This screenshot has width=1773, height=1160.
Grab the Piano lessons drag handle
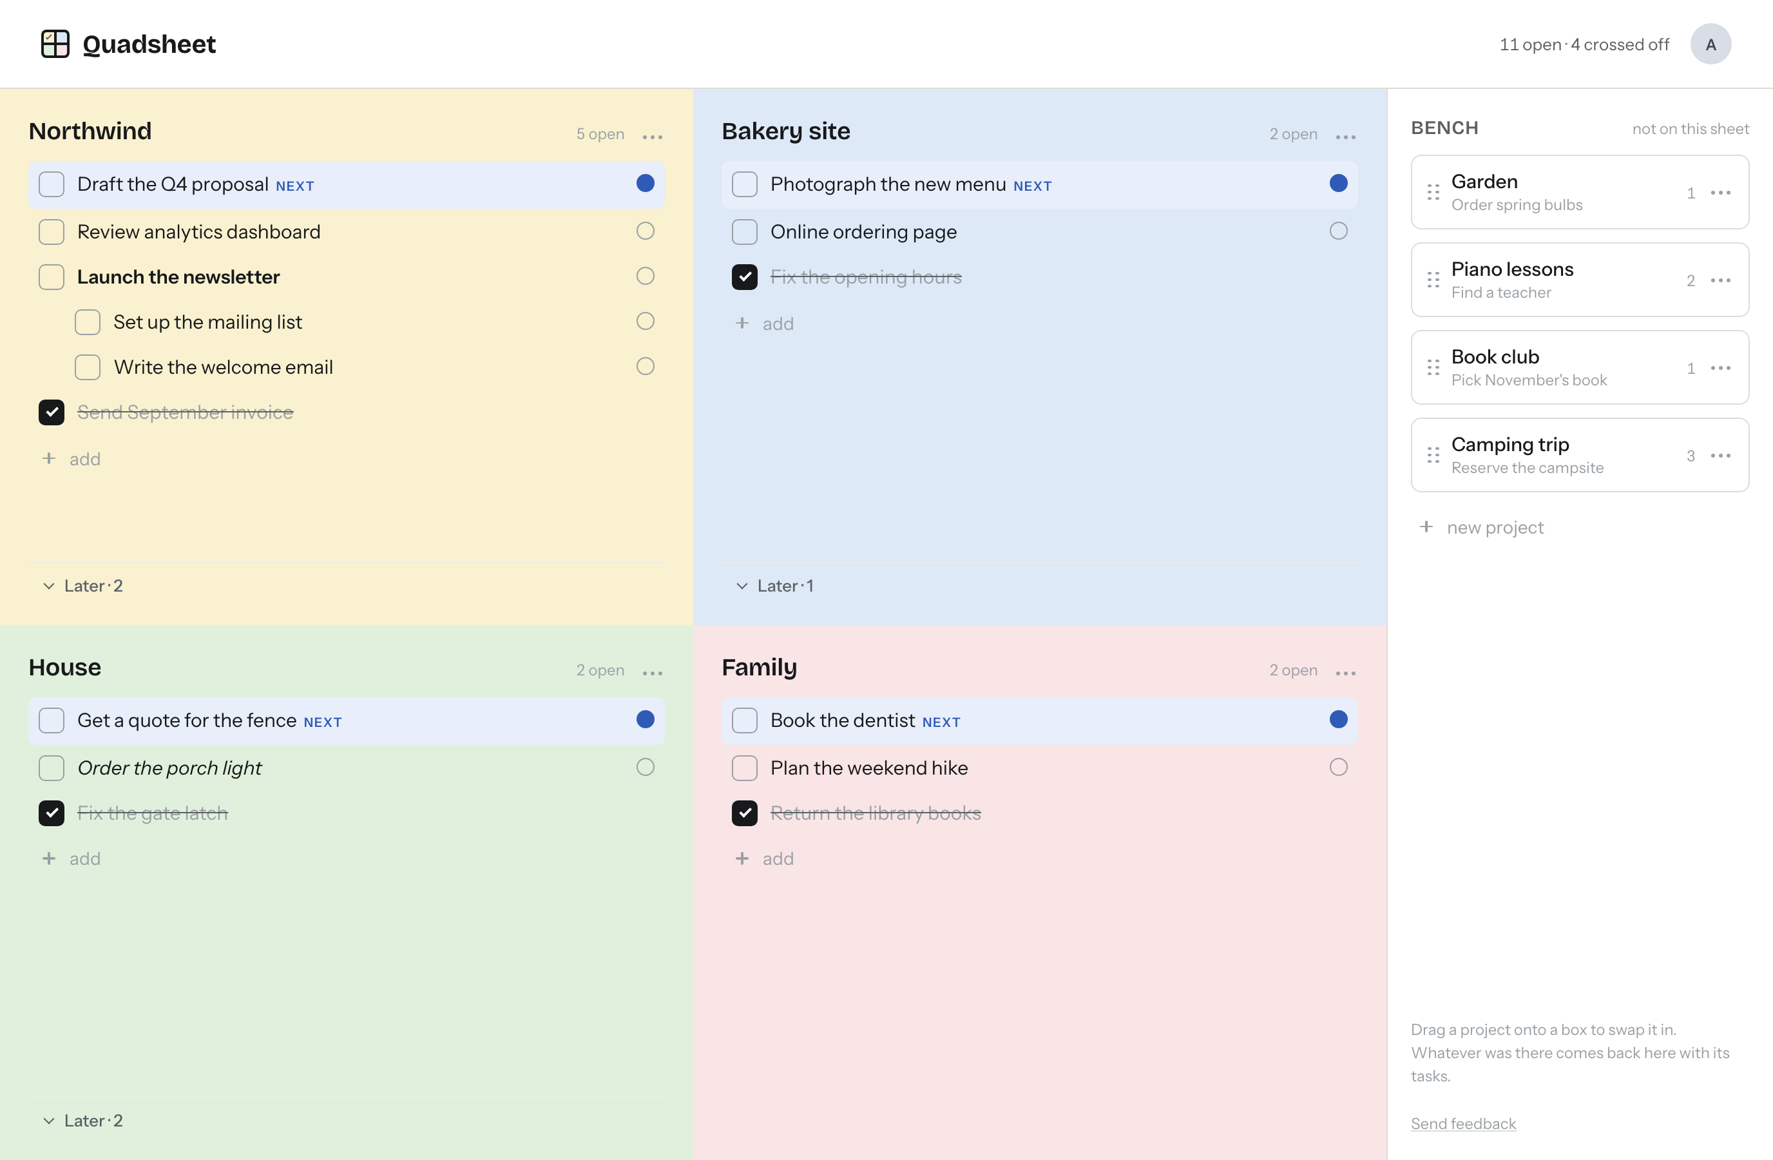[1433, 280]
